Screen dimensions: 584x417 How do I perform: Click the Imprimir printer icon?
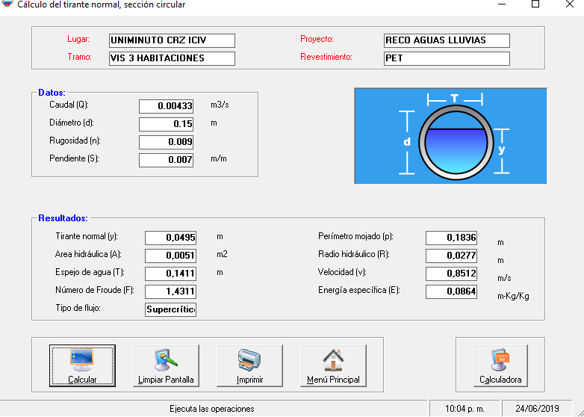coord(249,365)
